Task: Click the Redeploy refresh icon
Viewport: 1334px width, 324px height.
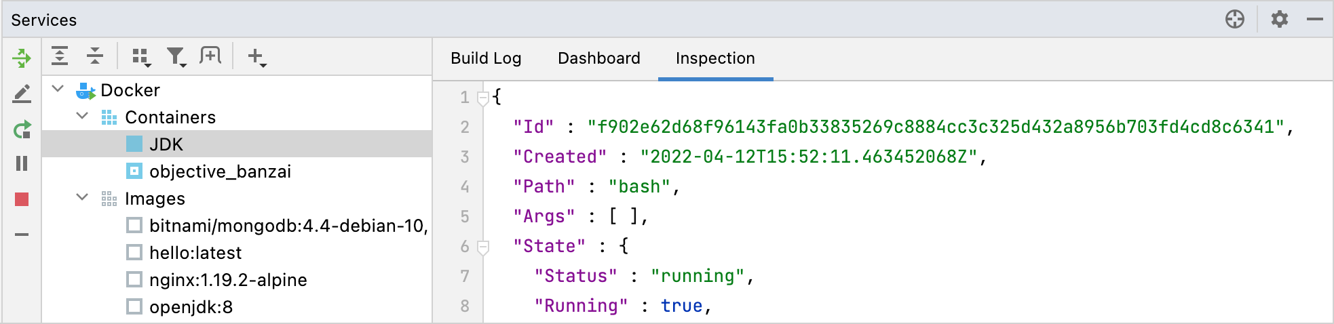Action: point(22,129)
